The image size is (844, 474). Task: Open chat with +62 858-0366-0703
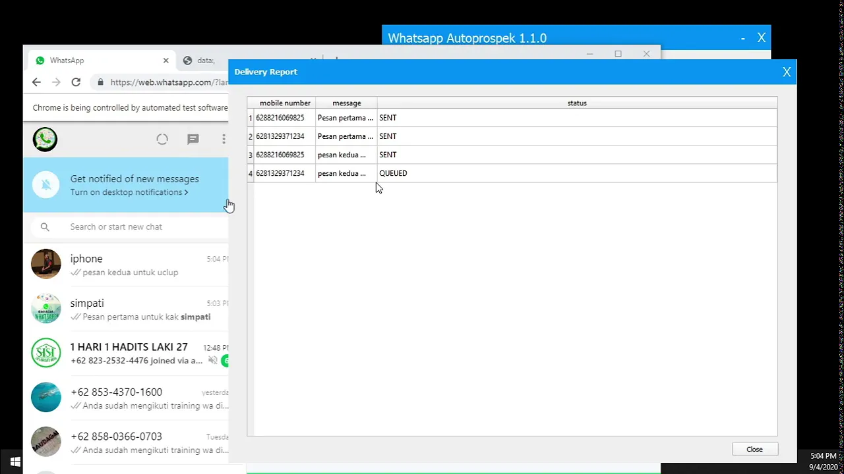click(126, 442)
